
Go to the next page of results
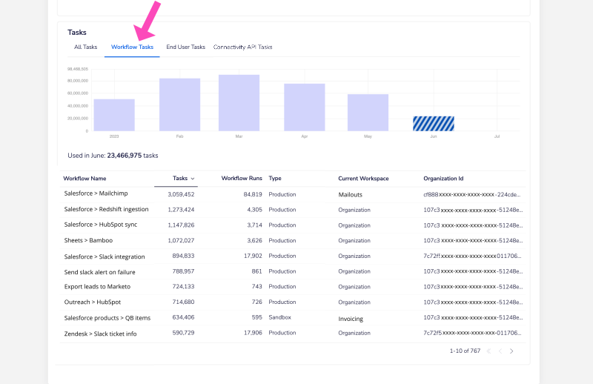pos(511,351)
